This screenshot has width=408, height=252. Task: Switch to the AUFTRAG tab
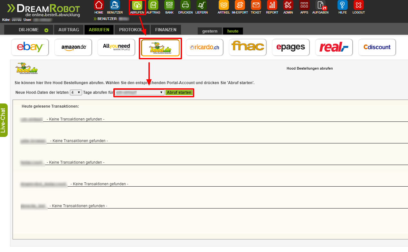point(69,30)
